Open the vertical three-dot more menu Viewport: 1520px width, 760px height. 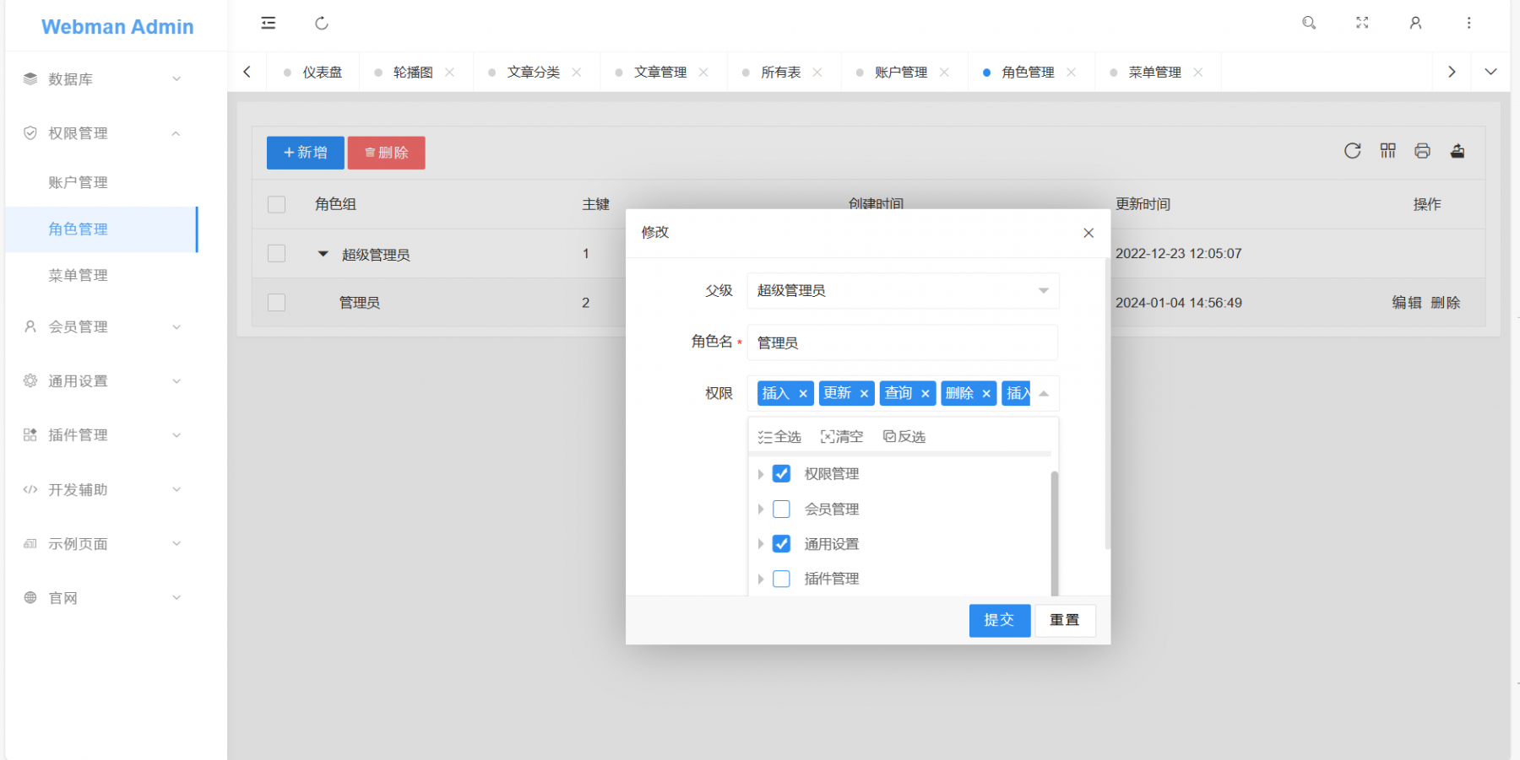1468,23
